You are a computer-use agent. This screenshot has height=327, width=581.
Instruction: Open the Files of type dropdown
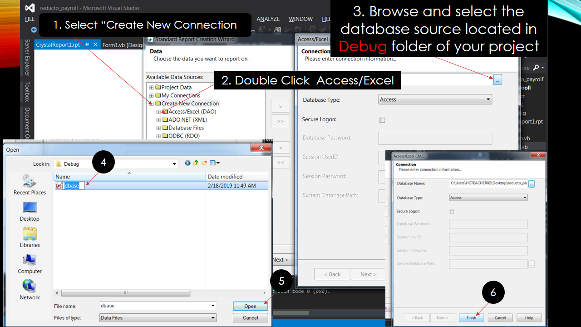coord(214,317)
